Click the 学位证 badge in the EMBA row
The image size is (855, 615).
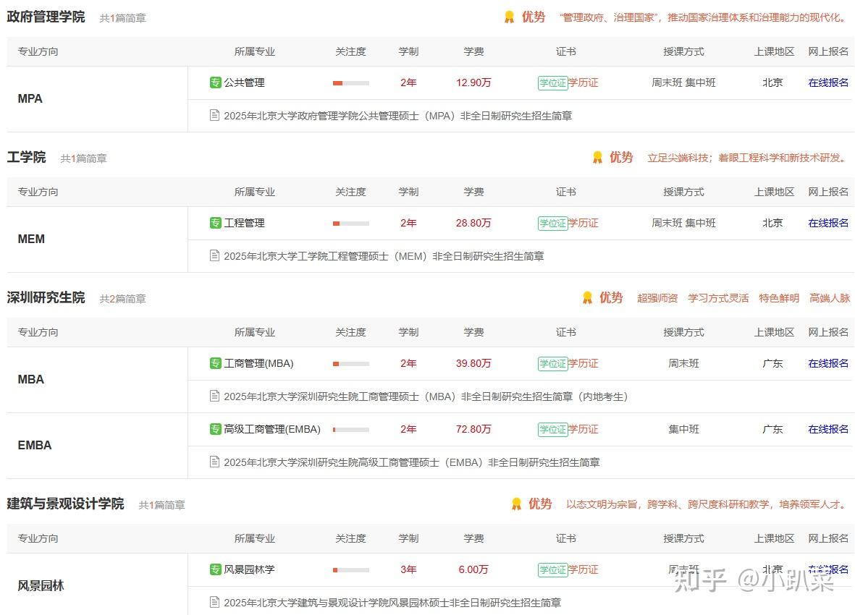[x=553, y=430]
